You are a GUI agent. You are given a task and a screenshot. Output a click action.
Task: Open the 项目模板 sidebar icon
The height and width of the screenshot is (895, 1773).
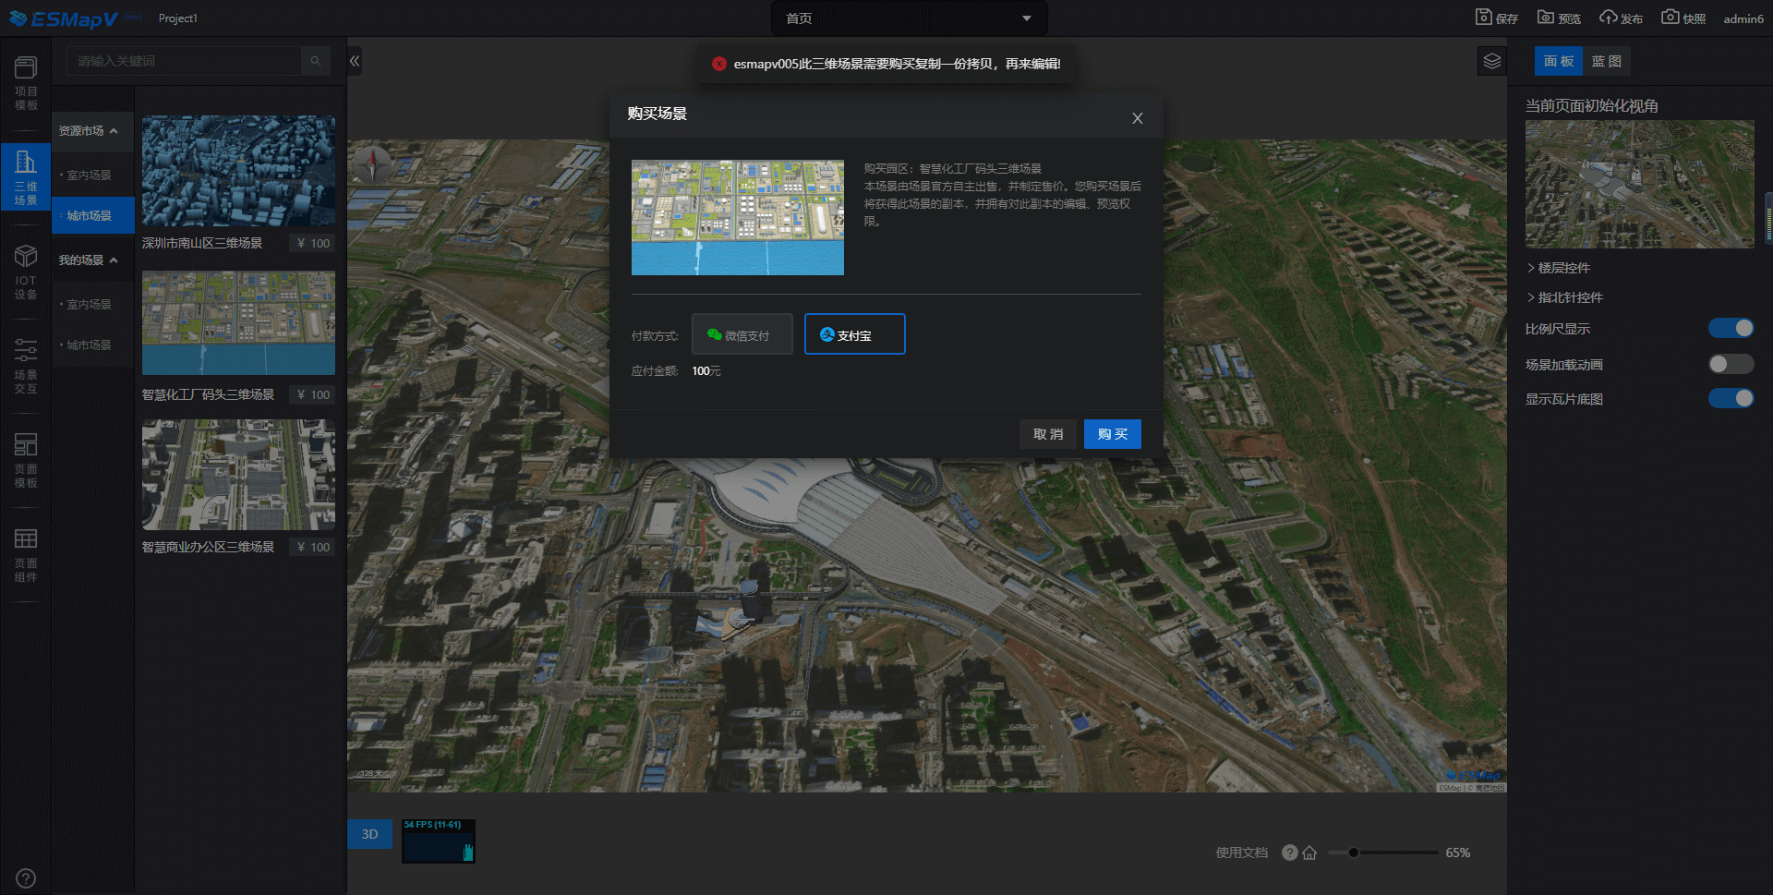(x=26, y=83)
